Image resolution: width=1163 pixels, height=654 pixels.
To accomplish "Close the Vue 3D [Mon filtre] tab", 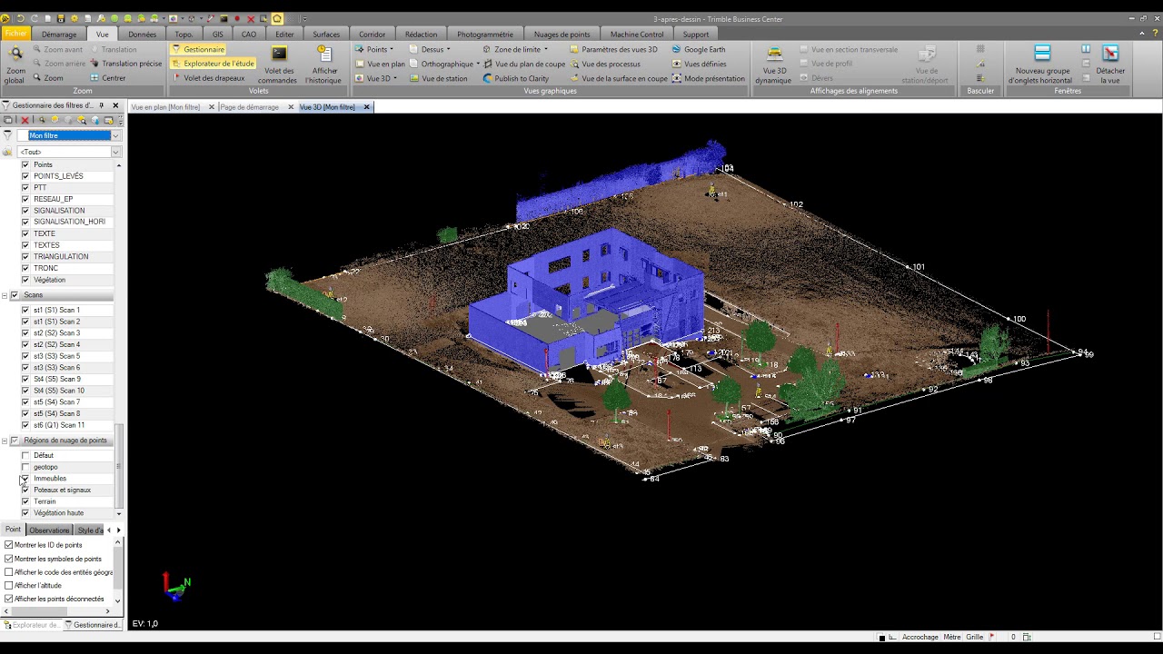I will click(366, 107).
